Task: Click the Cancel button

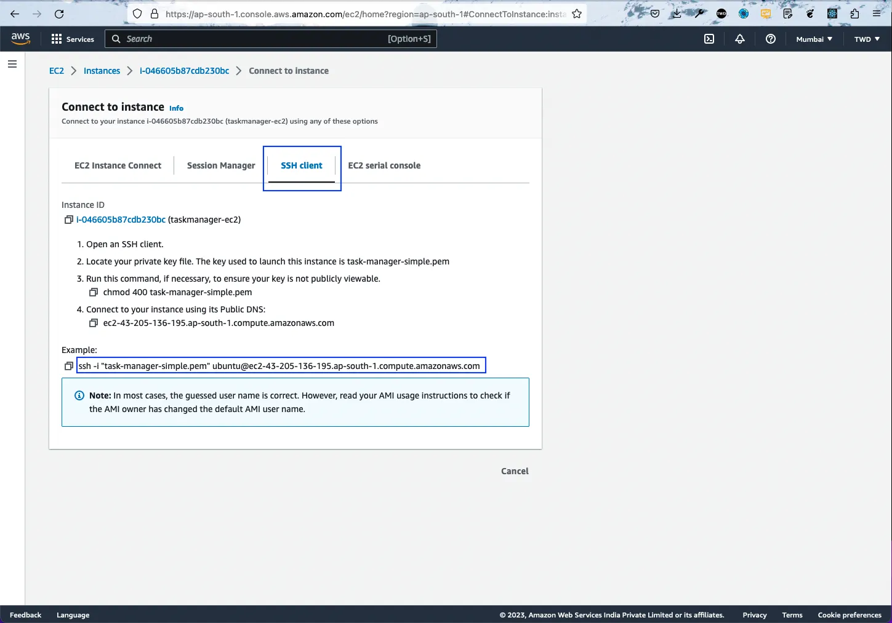Action: (515, 471)
